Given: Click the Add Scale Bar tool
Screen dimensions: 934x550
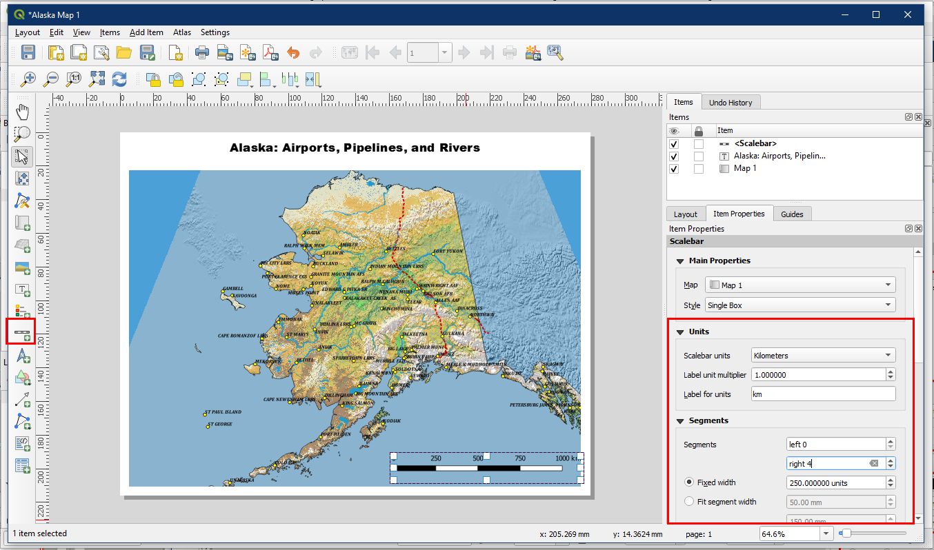Looking at the screenshot, I should (x=23, y=333).
